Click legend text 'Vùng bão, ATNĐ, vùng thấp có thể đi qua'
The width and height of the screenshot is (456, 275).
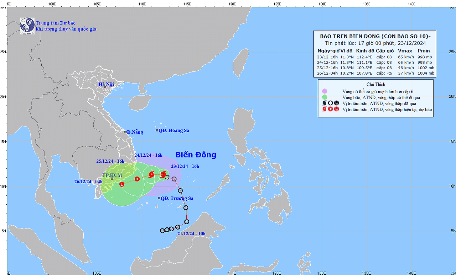[x=381, y=97]
